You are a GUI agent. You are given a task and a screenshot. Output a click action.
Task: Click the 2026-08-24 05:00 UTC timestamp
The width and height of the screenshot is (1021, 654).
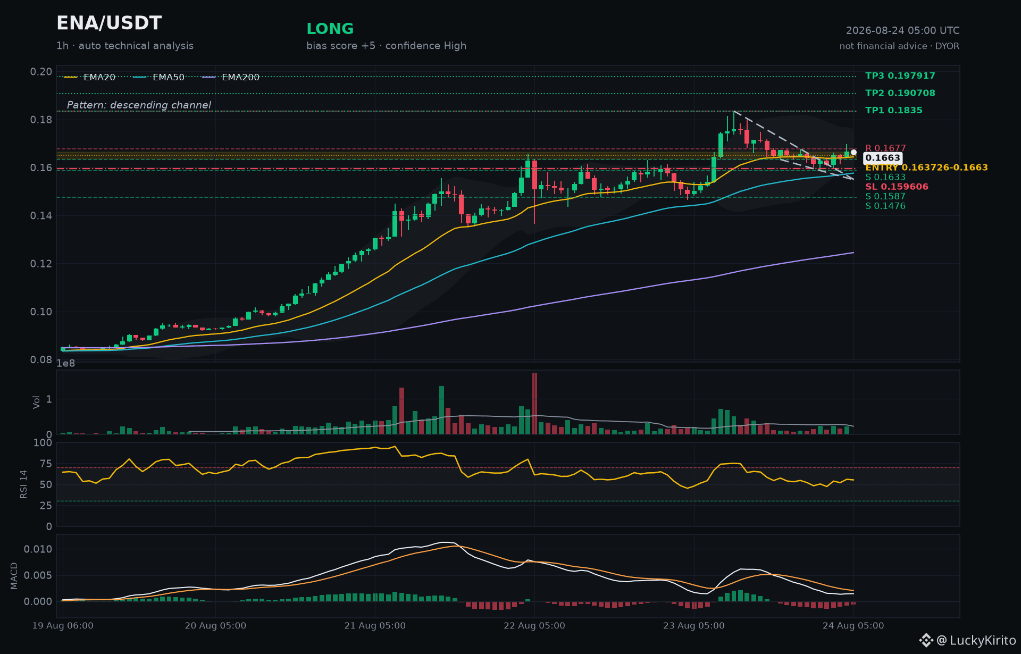(902, 31)
